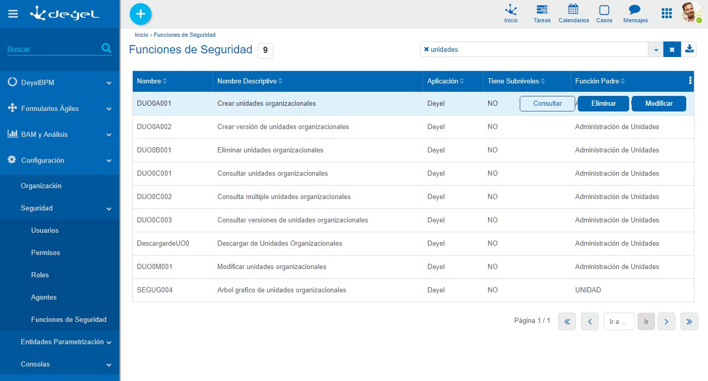Expand the DeyelBPM menu

tap(60, 82)
